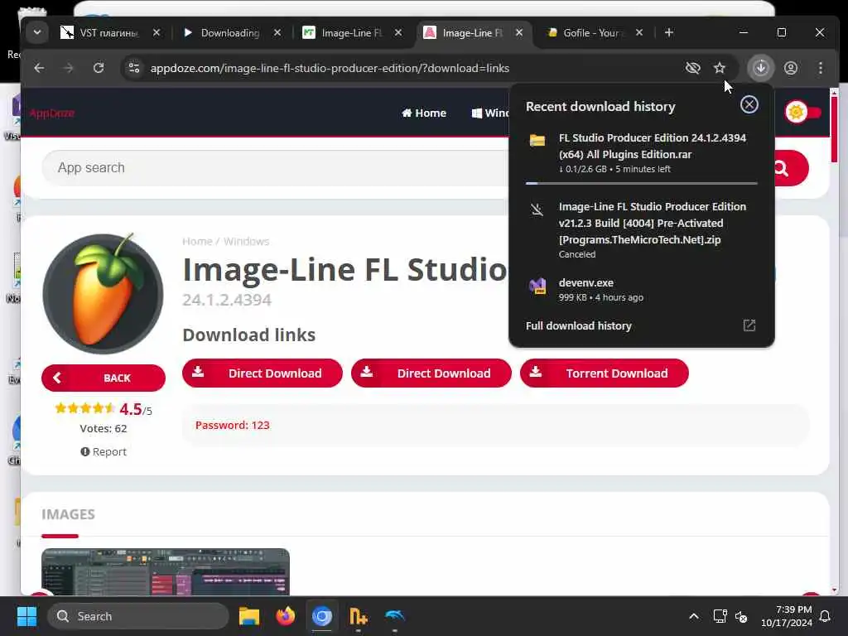Close the Downloading tab
The height and width of the screenshot is (636, 848).
[x=277, y=33]
